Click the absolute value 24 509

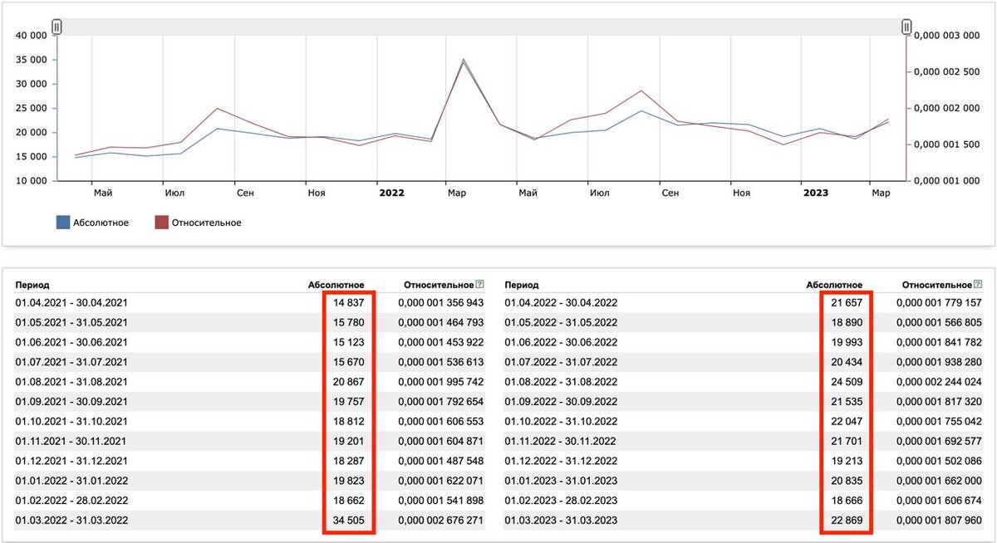pos(847,382)
